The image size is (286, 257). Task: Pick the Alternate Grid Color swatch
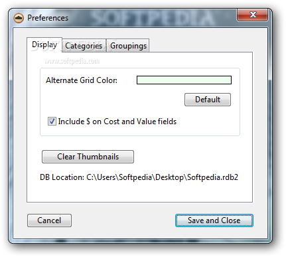pyautogui.click(x=184, y=80)
